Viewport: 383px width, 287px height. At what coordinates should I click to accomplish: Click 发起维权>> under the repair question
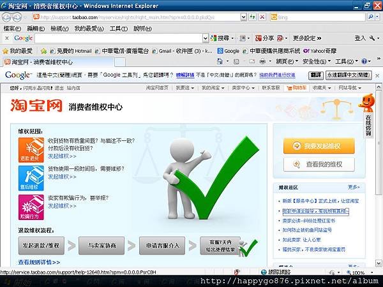62,177
